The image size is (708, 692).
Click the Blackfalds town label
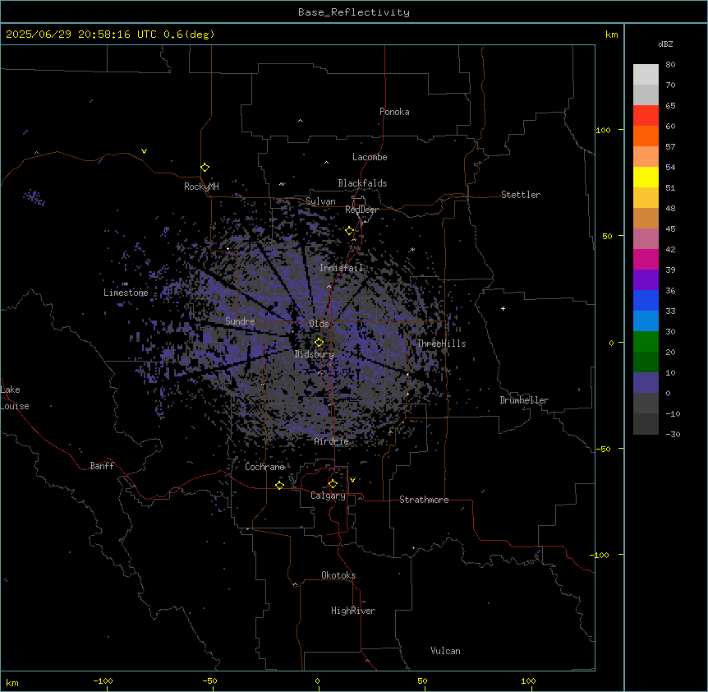point(362,183)
